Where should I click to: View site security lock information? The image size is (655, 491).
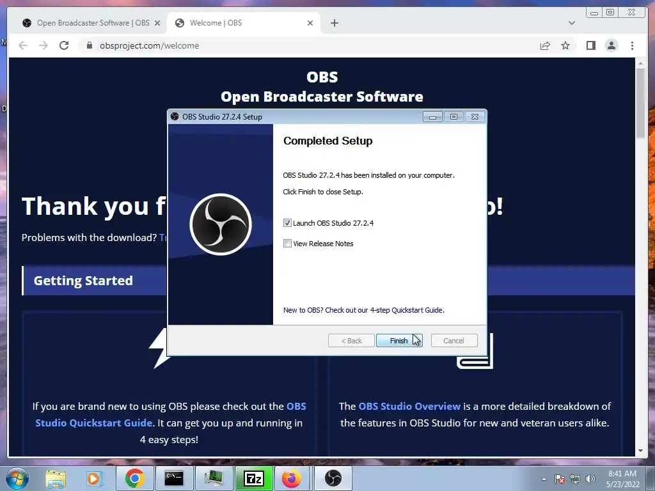coord(90,45)
